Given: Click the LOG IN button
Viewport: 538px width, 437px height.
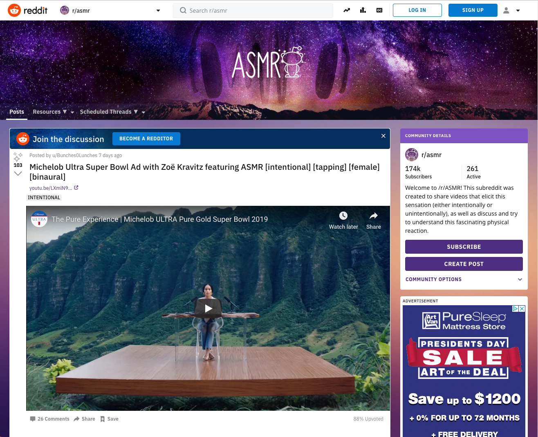Looking at the screenshot, I should [x=417, y=10].
